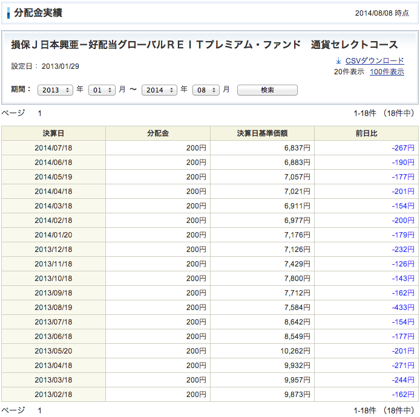
Task: Click the -267円 change value
Action: click(x=403, y=148)
